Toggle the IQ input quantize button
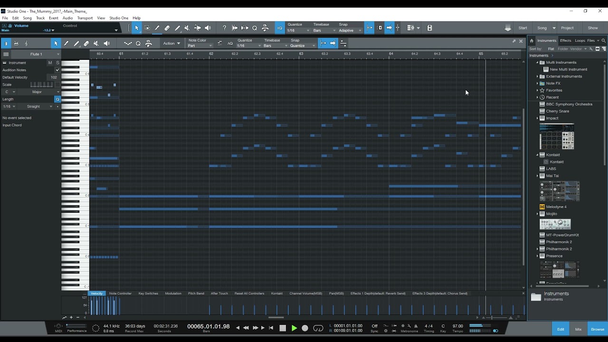The width and height of the screenshot is (608, 342). [x=280, y=28]
